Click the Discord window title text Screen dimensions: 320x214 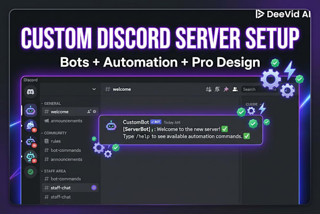31,80
